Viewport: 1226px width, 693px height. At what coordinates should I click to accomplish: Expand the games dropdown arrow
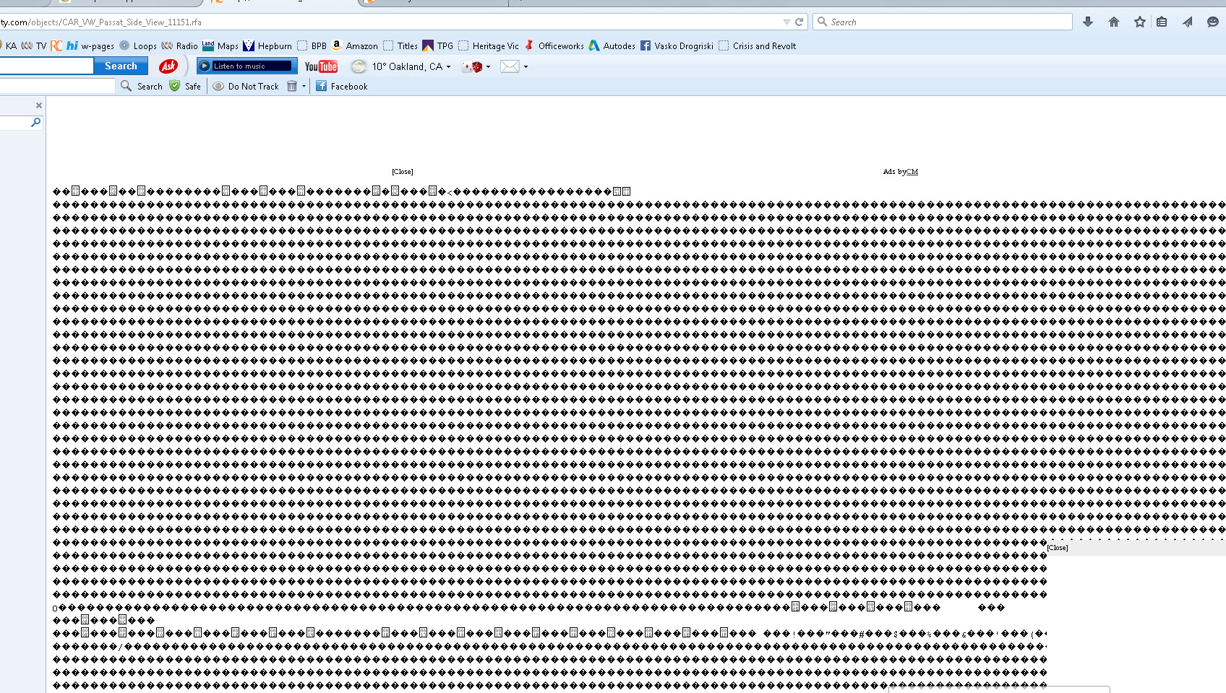click(489, 66)
